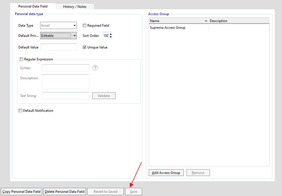This screenshot has width=282, height=196.
Task: Switch to the History / Notes tab
Action: 75,6
